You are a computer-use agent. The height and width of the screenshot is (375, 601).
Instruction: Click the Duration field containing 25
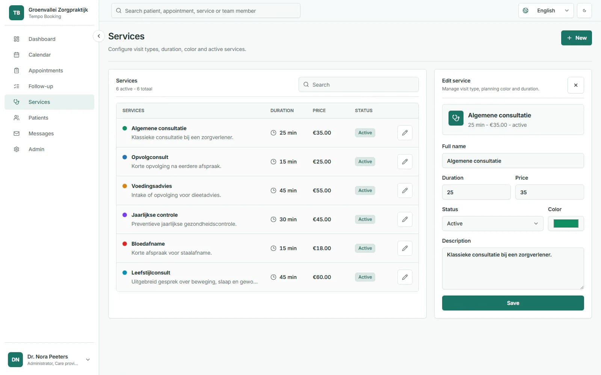point(476,192)
